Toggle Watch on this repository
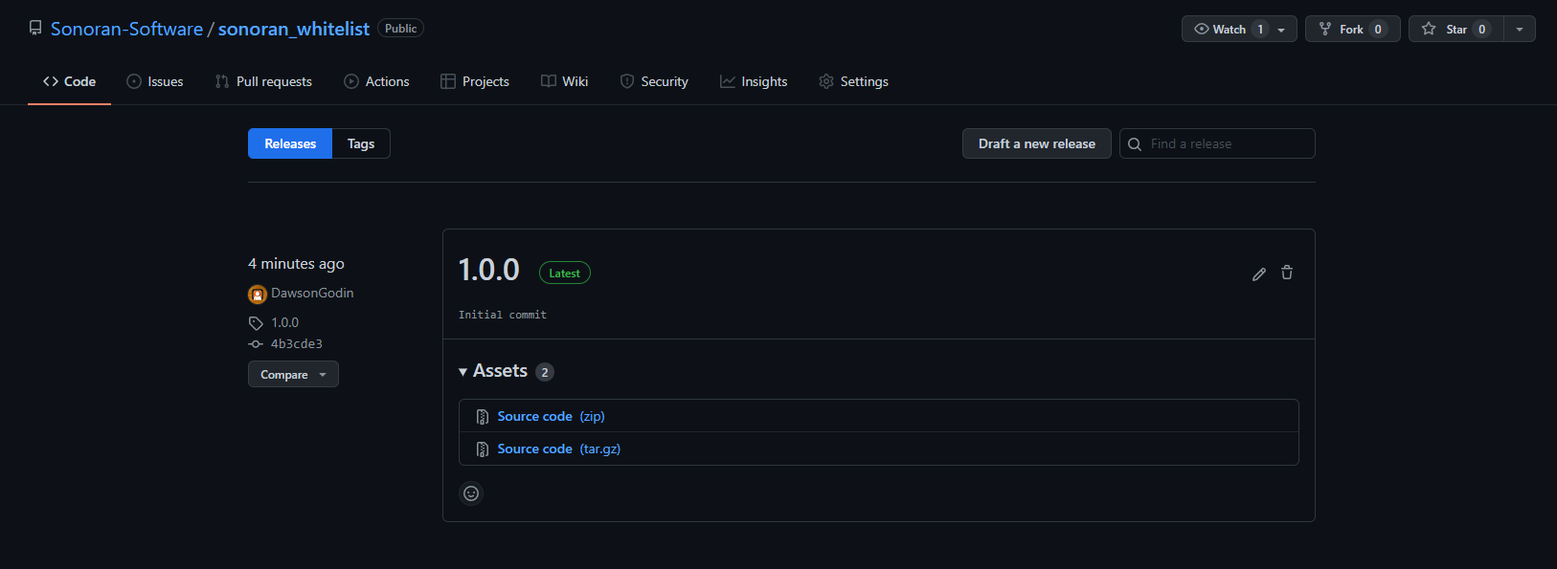Viewport: 1557px width, 569px height. click(x=1239, y=29)
